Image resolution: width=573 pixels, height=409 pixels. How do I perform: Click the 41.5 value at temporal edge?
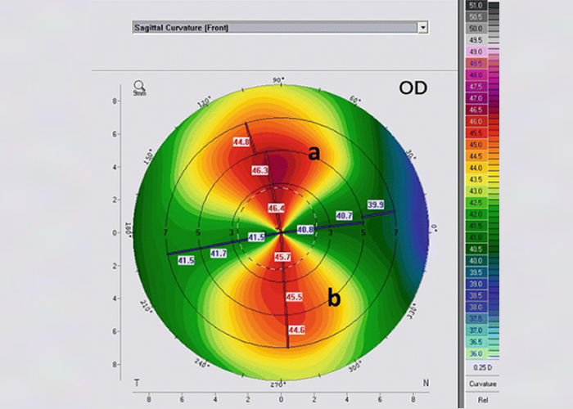(x=185, y=260)
